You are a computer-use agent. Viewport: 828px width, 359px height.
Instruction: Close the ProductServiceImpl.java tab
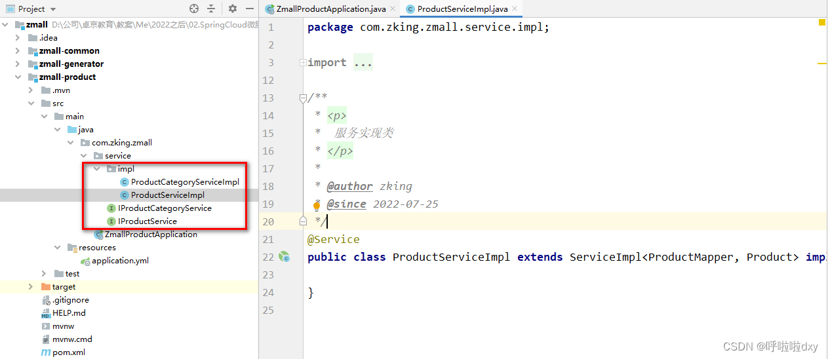[515, 9]
